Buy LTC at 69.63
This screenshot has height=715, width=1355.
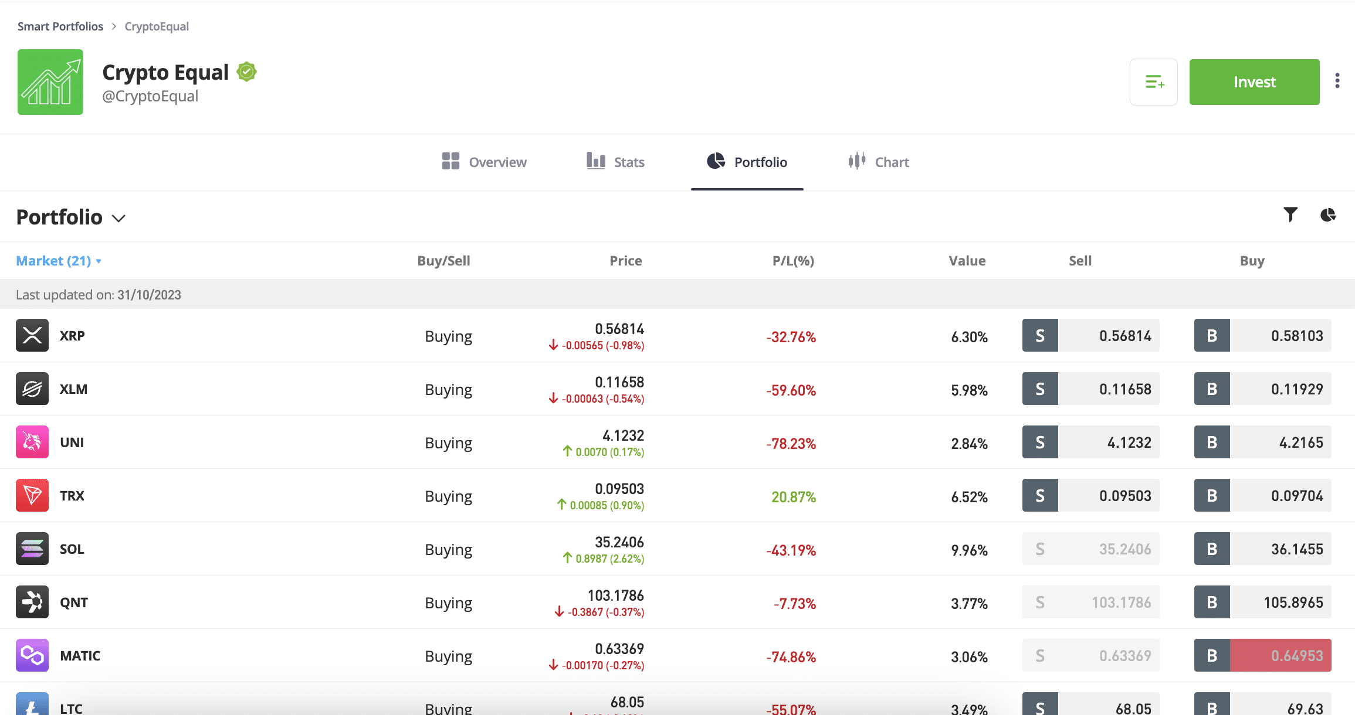click(x=1263, y=704)
